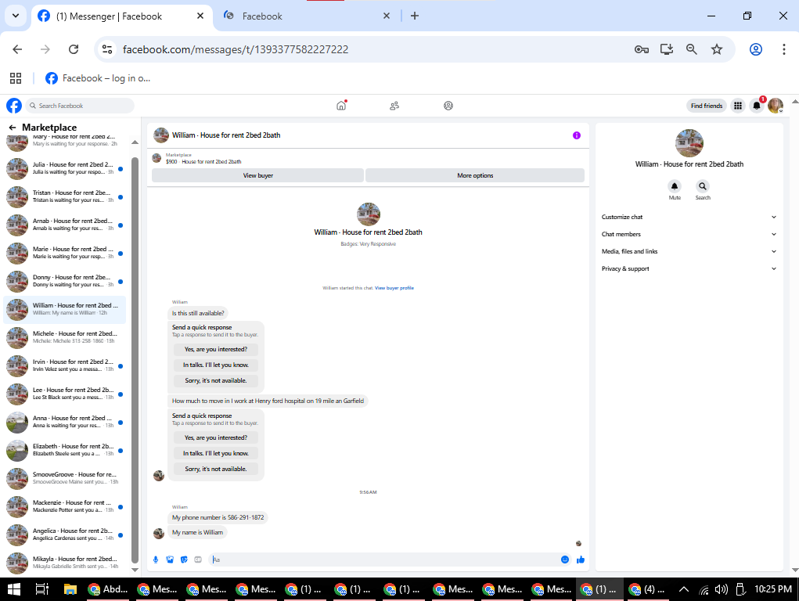Click the Find friends button

(x=706, y=106)
